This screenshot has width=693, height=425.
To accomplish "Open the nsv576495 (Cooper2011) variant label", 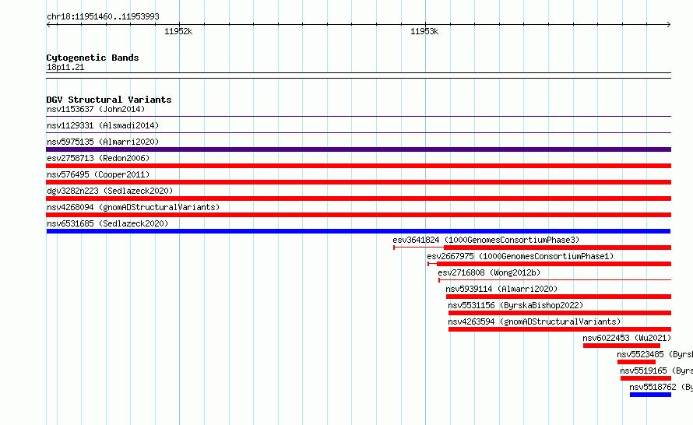I will tap(98, 174).
